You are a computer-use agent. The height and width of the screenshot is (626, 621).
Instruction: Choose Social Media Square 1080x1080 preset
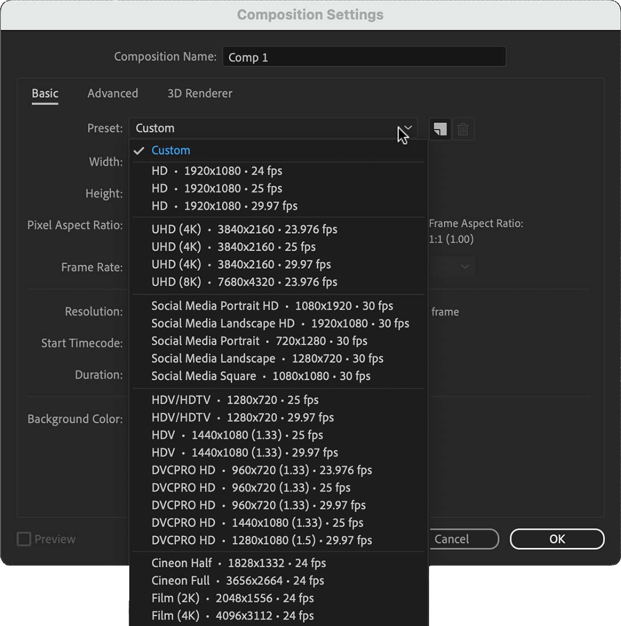[278, 376]
